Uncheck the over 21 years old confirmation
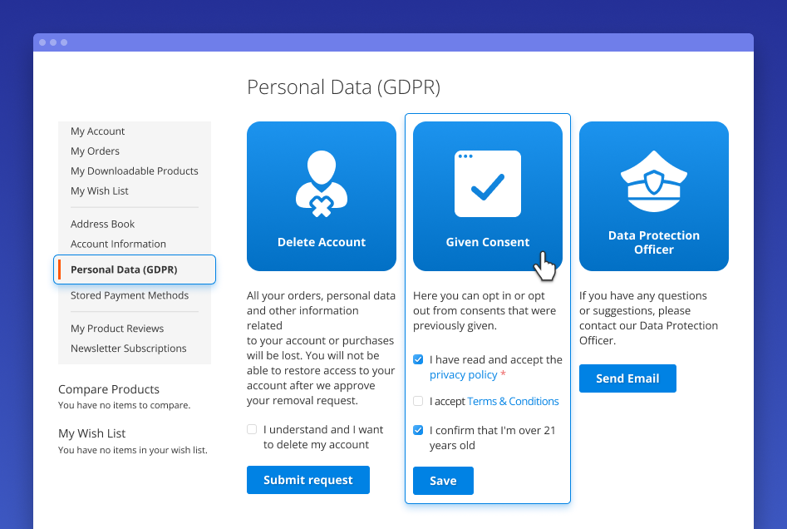This screenshot has width=787, height=529. coord(417,430)
